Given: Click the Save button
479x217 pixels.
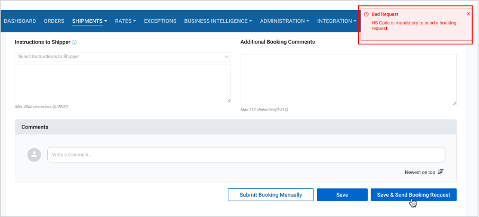Looking at the screenshot, I should (x=342, y=195).
